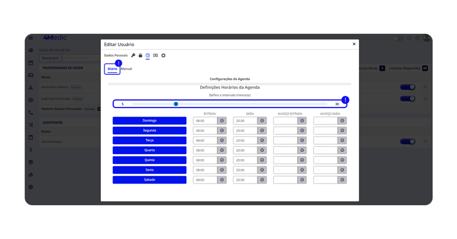The height and width of the screenshot is (239, 457).
Task: Go to home icon in sidebar
Action: coord(31,50)
